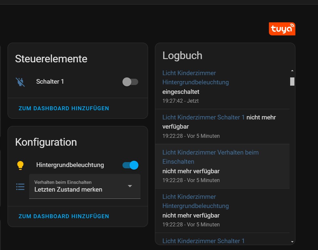Click the list icon beside Verhalten beim Einschalten
The height and width of the screenshot is (250, 318).
click(x=20, y=187)
